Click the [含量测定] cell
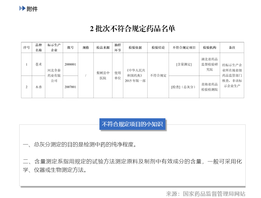The width and height of the screenshot is (261, 198). click(184, 64)
